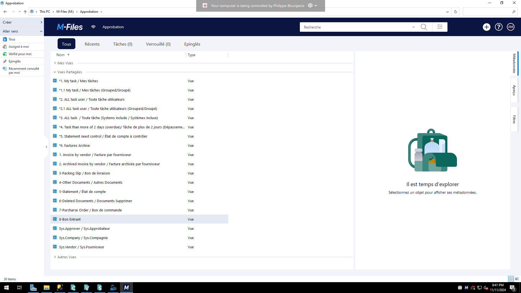Click the vault connection status wifi icon
Image resolution: width=521 pixels, height=293 pixels.
[93, 27]
